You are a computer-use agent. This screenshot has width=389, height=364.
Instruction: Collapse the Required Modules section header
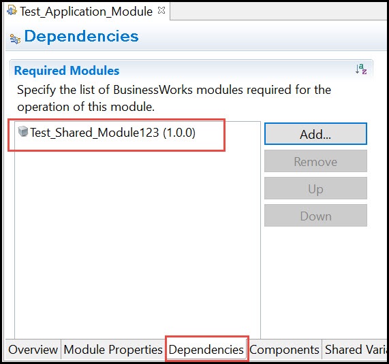[x=67, y=71]
